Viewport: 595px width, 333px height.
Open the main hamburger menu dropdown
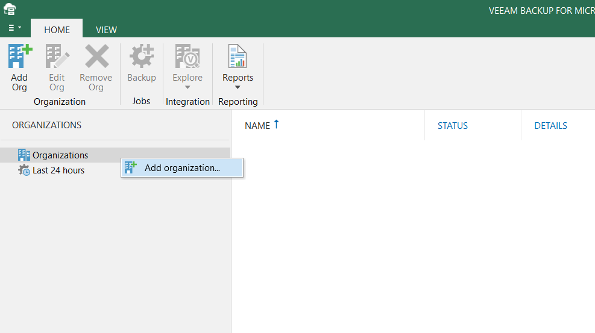point(14,28)
